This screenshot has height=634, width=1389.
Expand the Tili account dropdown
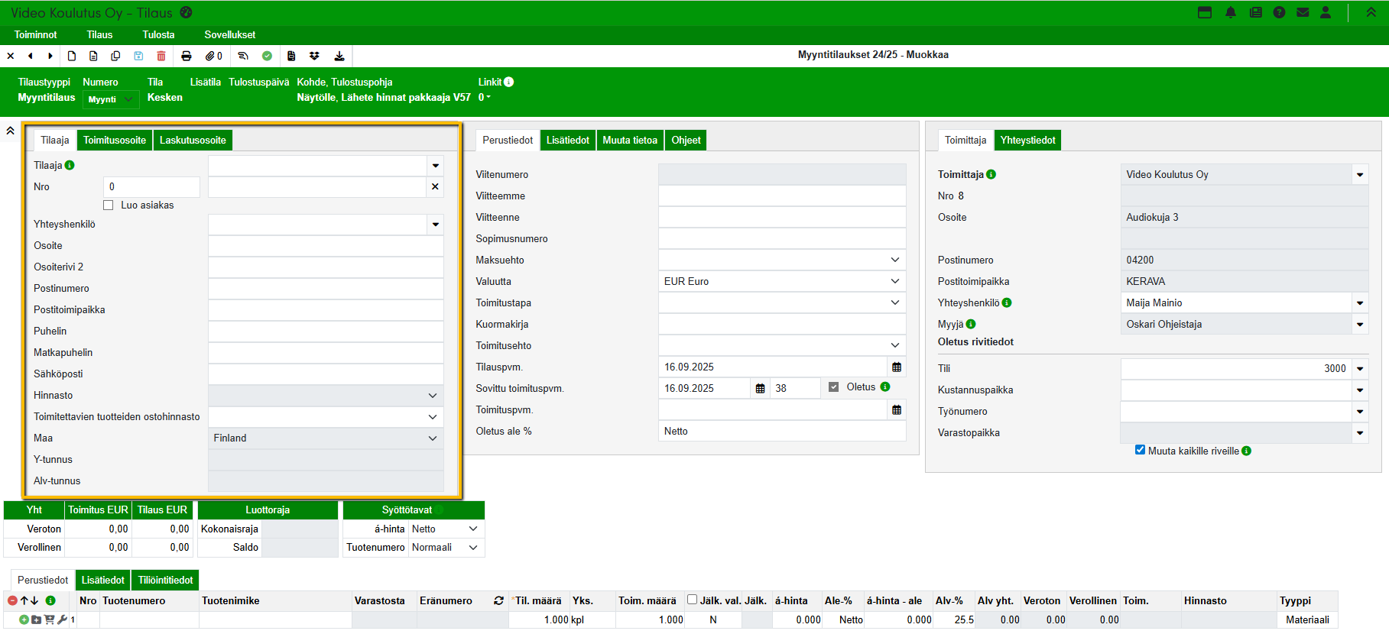pyautogui.click(x=1360, y=369)
